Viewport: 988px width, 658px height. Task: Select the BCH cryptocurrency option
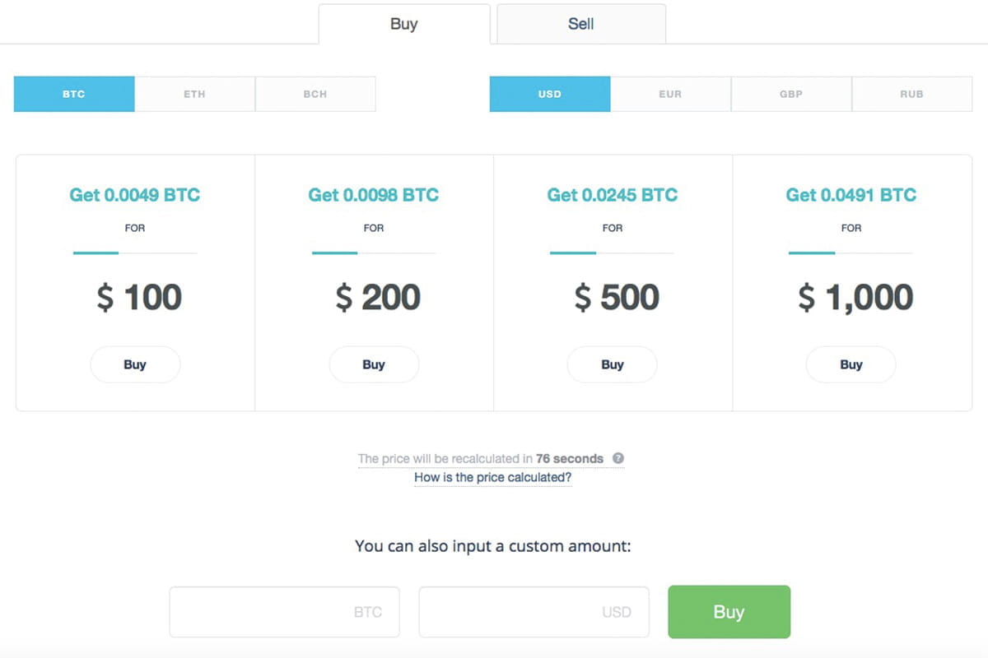315,94
